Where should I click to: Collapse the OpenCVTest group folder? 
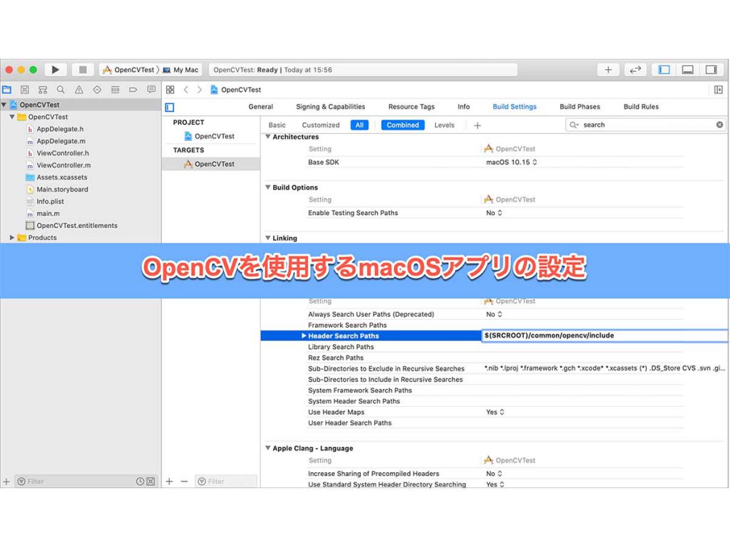[x=12, y=117]
